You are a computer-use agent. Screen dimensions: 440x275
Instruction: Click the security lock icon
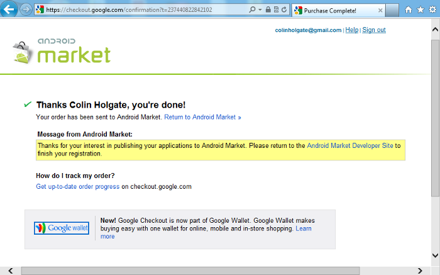click(268, 10)
